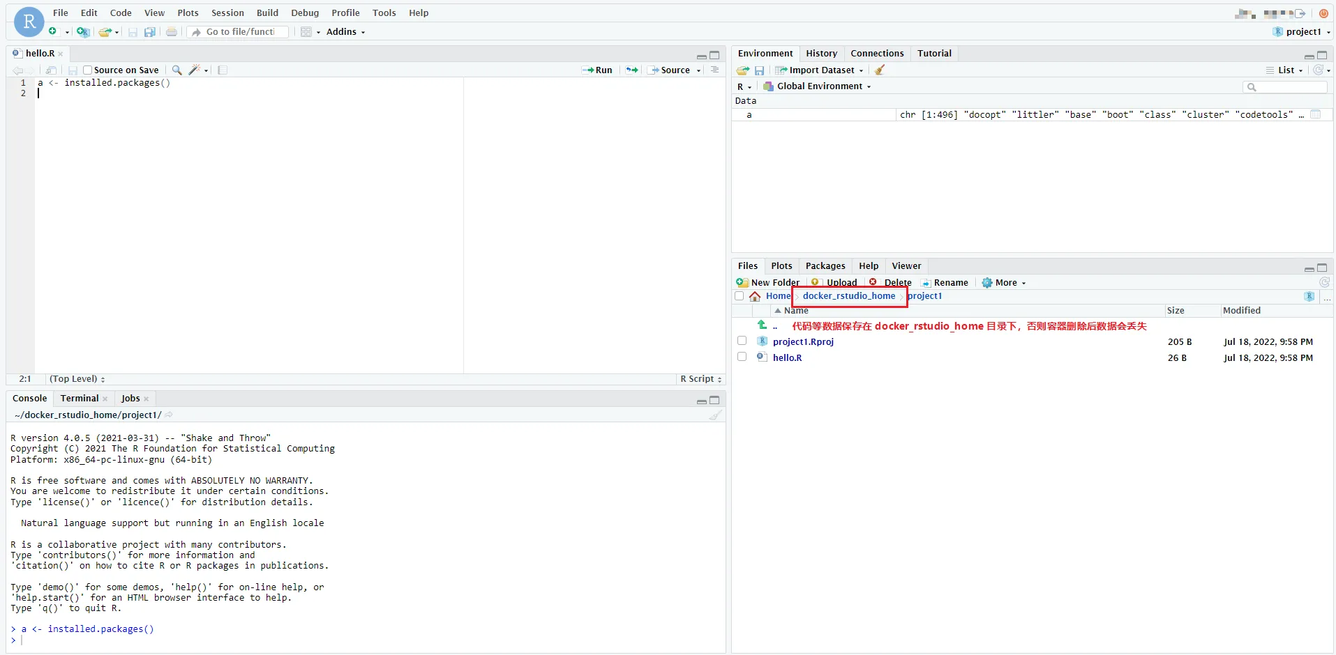Viewport: 1336px width, 655px height.
Task: Select the checkbox beside project1.Rproj
Action: tap(742, 341)
